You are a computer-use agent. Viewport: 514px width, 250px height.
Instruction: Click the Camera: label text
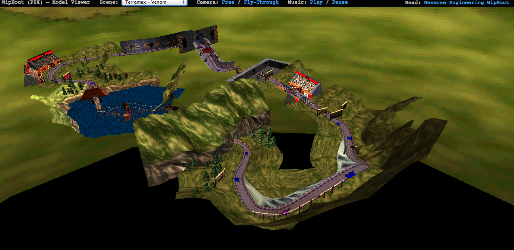click(x=208, y=2)
